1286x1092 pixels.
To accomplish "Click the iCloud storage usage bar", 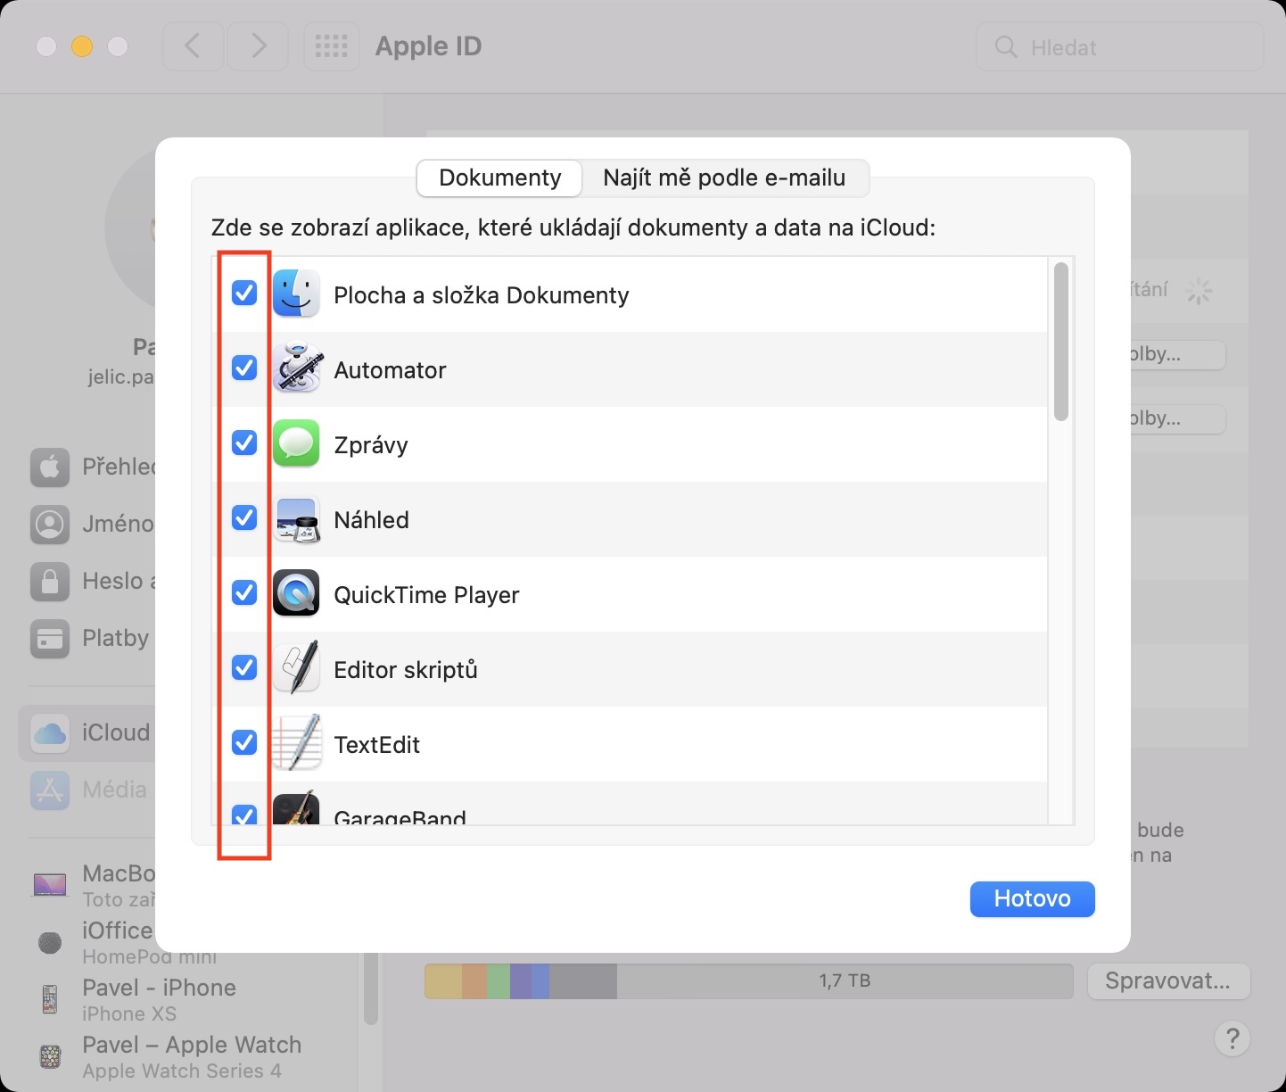I will click(748, 981).
